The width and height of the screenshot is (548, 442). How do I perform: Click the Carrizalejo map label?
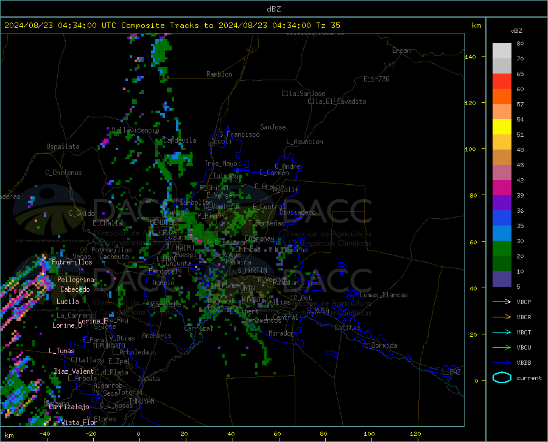(x=69, y=407)
